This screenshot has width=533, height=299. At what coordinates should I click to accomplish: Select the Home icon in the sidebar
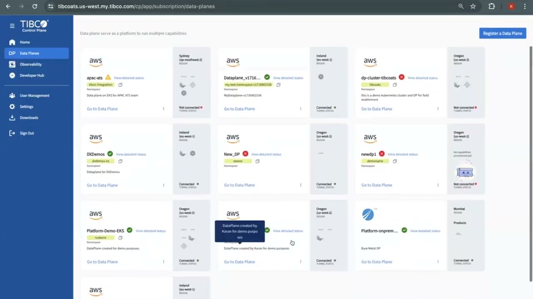12,42
